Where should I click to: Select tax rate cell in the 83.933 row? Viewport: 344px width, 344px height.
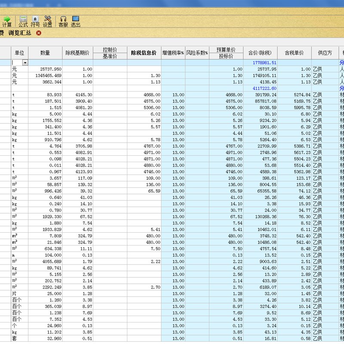pos(173,95)
